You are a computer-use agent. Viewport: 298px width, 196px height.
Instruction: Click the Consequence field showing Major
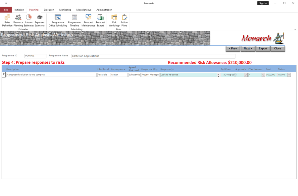[119, 75]
